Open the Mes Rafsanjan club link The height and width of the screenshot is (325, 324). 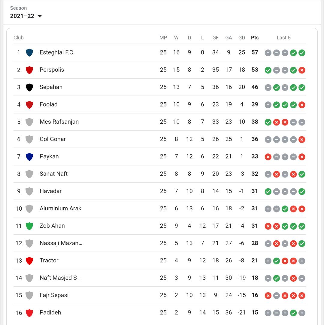pos(59,122)
